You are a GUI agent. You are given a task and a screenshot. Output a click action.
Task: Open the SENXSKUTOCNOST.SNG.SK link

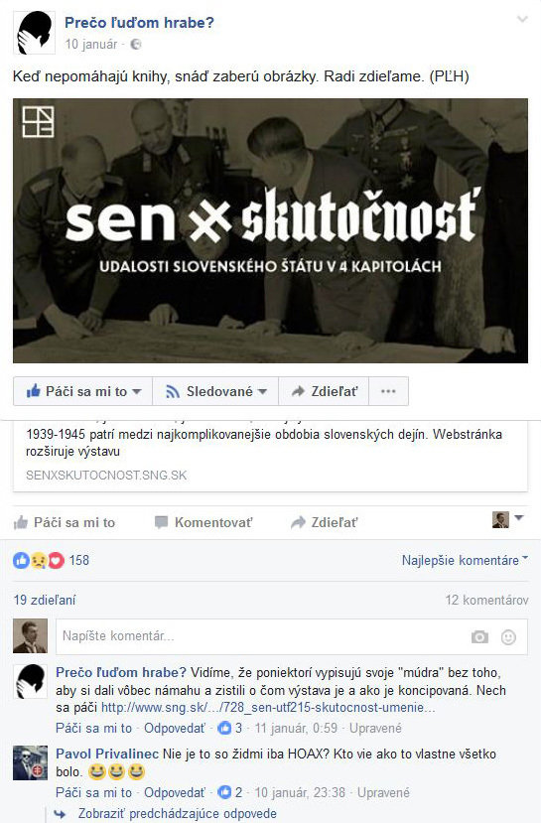(x=106, y=475)
